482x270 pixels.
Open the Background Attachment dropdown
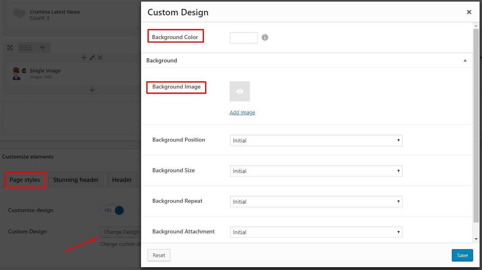point(316,232)
